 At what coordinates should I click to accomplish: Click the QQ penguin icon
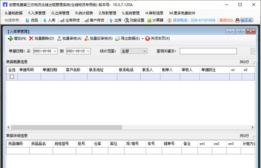click(238, 20)
